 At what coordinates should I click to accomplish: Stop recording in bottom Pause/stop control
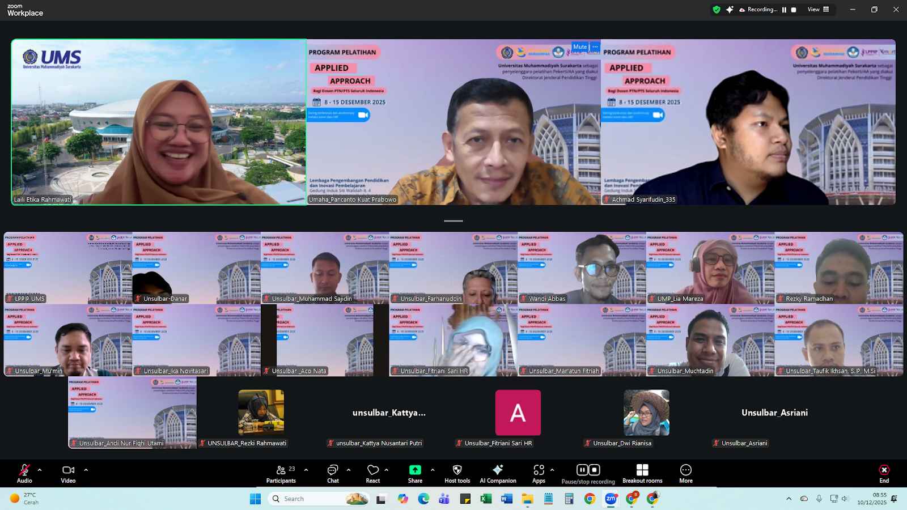click(x=595, y=470)
